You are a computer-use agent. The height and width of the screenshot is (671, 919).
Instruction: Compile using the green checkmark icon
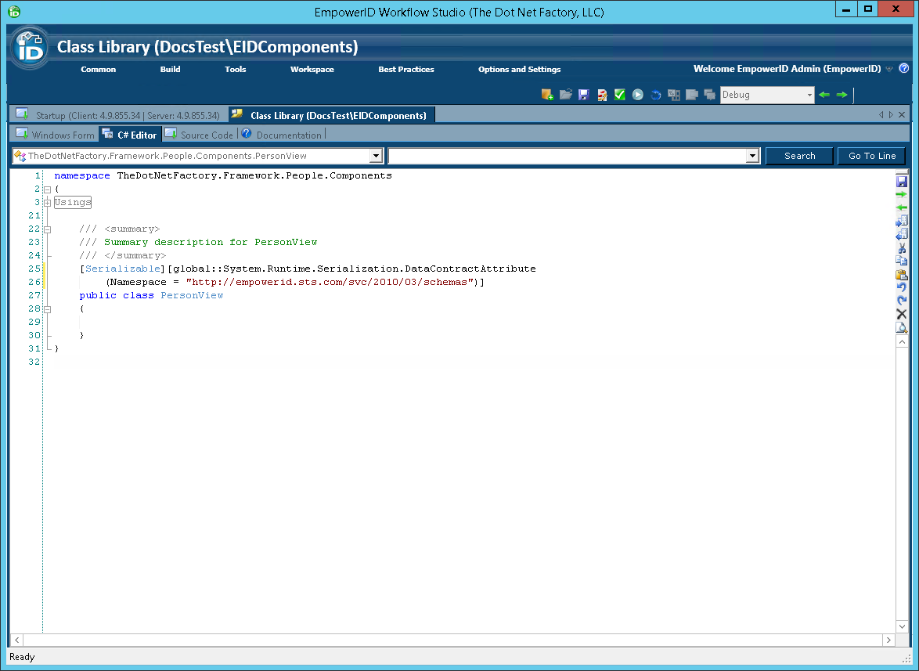[x=619, y=94]
